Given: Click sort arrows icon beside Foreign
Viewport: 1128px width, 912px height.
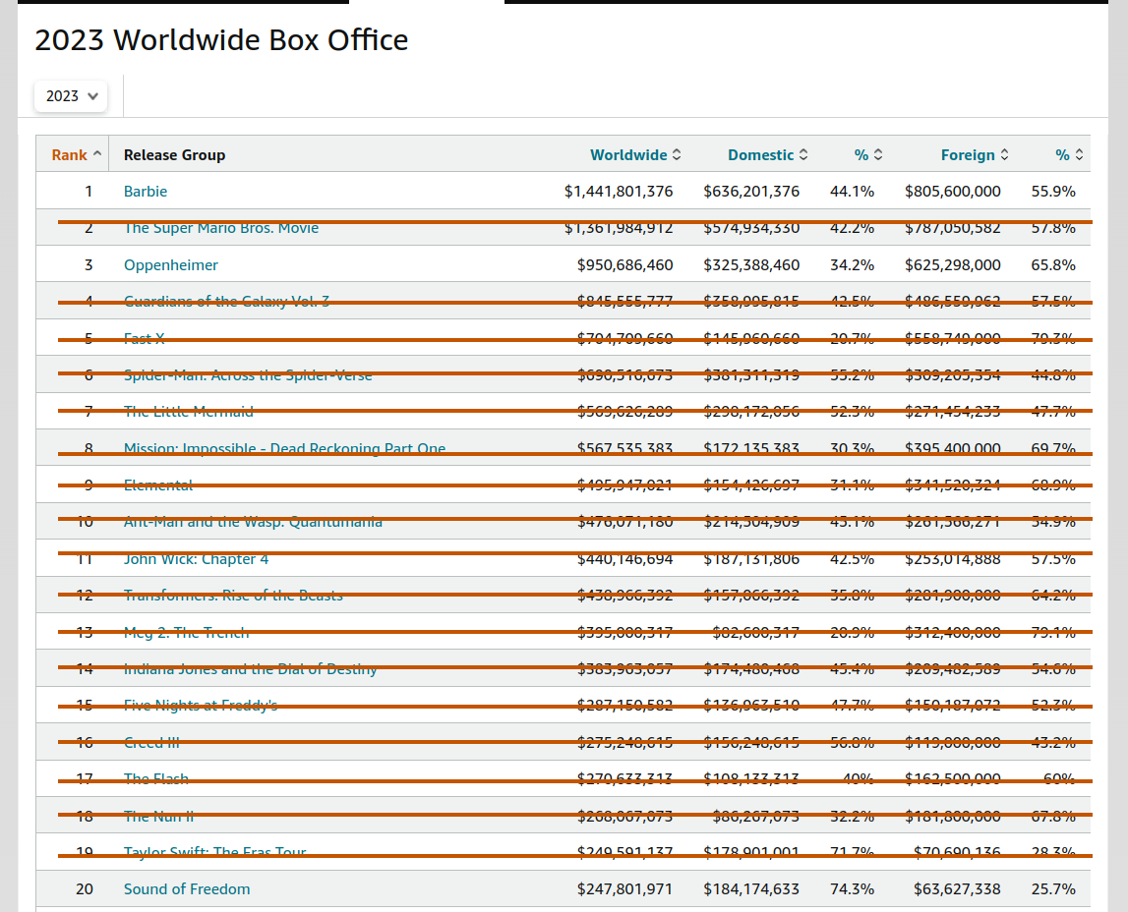Looking at the screenshot, I should [x=1004, y=155].
